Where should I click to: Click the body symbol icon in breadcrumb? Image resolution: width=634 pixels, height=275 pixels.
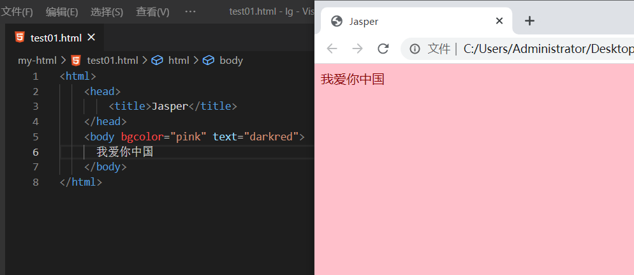coord(209,61)
